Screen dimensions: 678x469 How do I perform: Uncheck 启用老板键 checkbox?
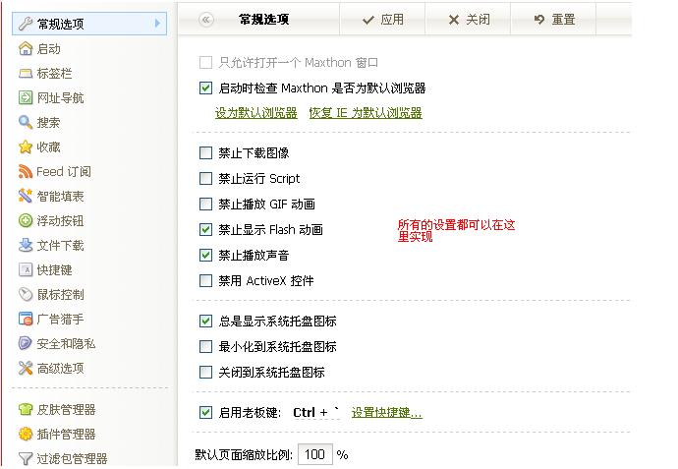click(205, 412)
